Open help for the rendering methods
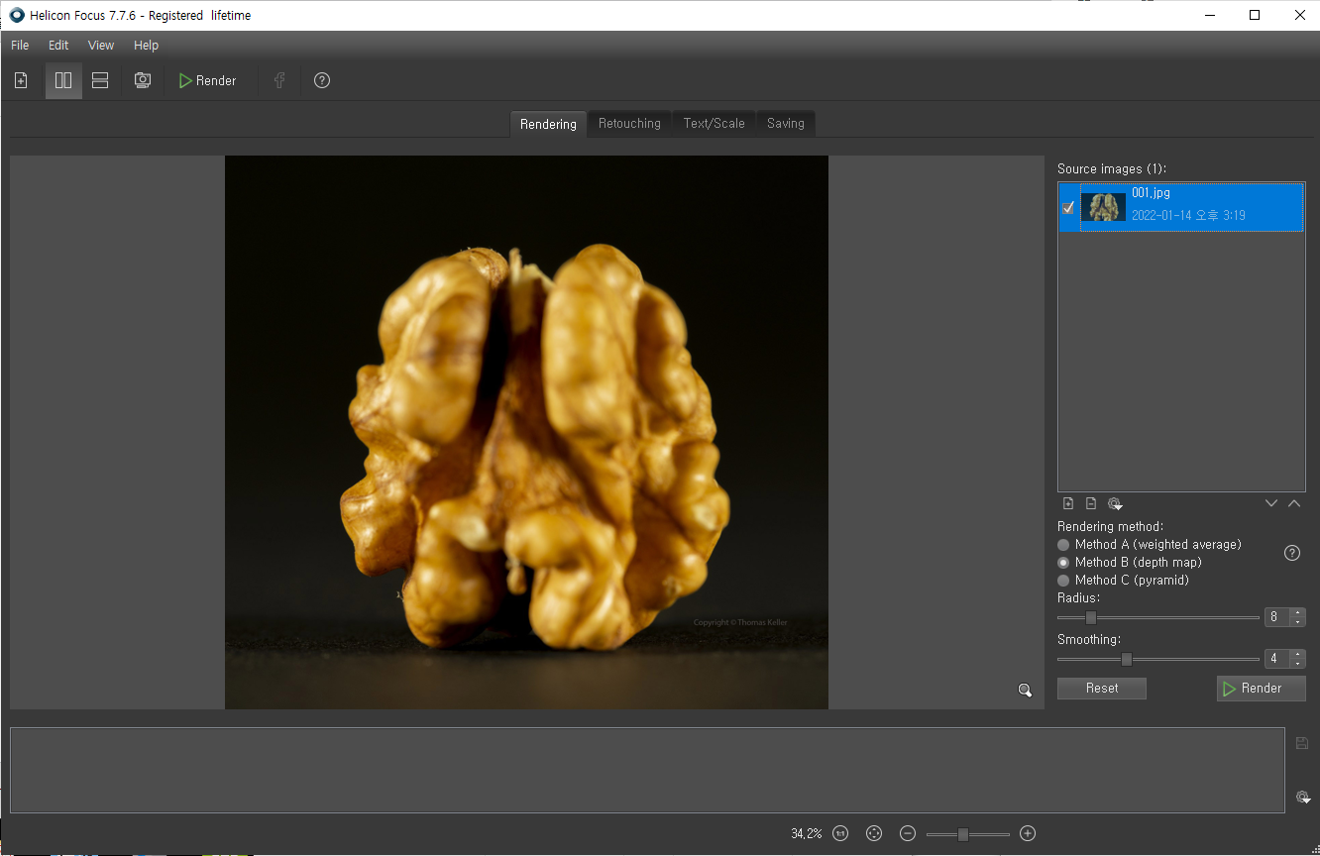This screenshot has height=856, width=1320. click(1292, 553)
